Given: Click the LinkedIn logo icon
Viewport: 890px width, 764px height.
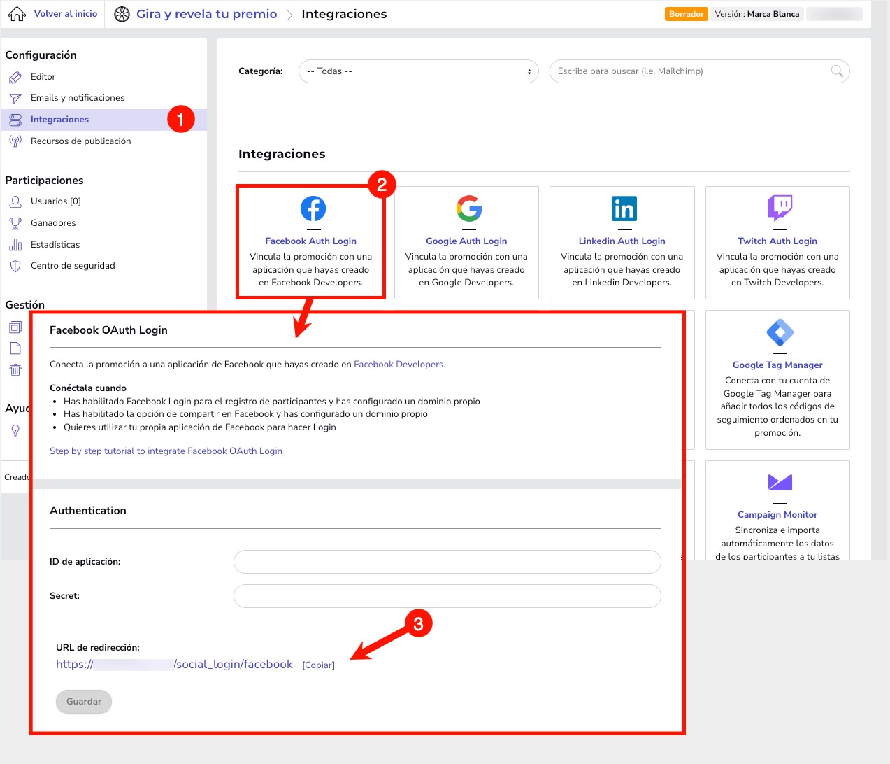Looking at the screenshot, I should pos(624,208).
